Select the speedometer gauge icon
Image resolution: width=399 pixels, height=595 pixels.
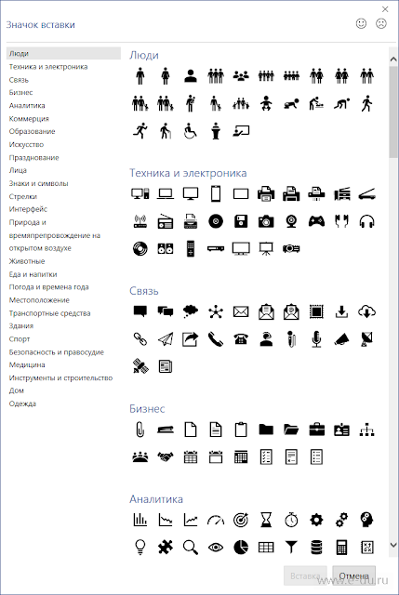[x=216, y=520]
